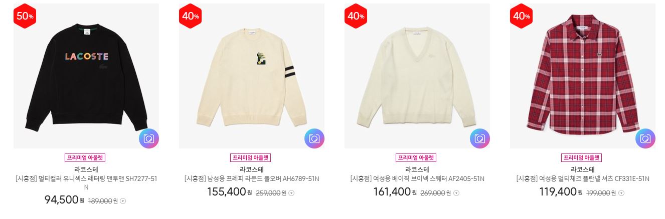665x219 pixels.
Task: Click camera search icon on black Lacoste sweatshirt
Action: [x=149, y=138]
